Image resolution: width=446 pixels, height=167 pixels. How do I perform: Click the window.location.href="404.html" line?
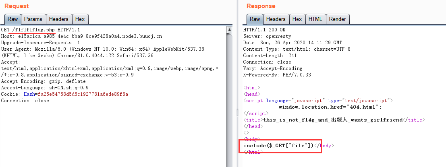(x=330, y=107)
